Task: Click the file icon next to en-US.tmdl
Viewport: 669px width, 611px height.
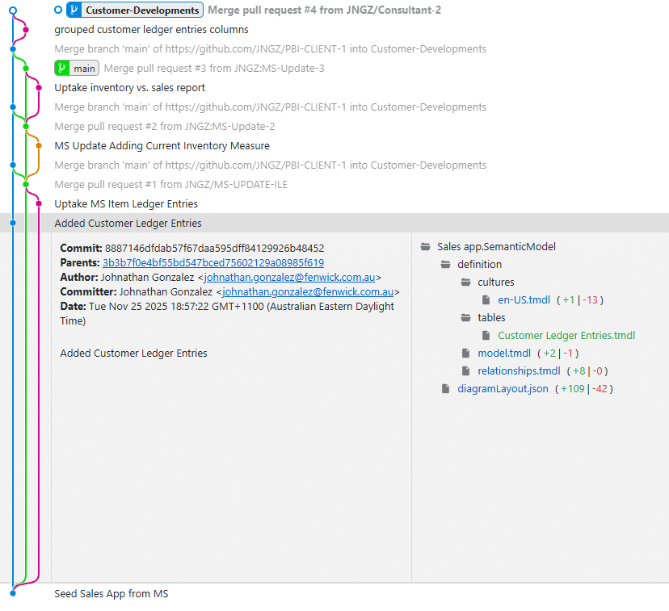Action: click(x=486, y=299)
